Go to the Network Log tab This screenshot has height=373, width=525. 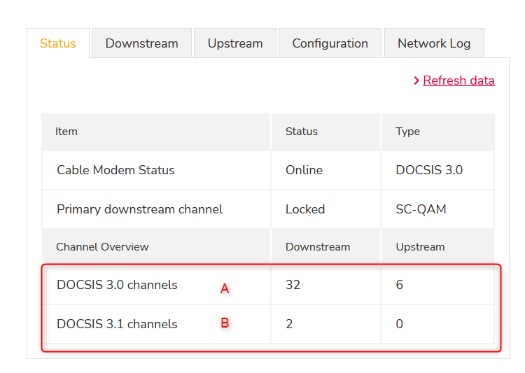(x=434, y=43)
